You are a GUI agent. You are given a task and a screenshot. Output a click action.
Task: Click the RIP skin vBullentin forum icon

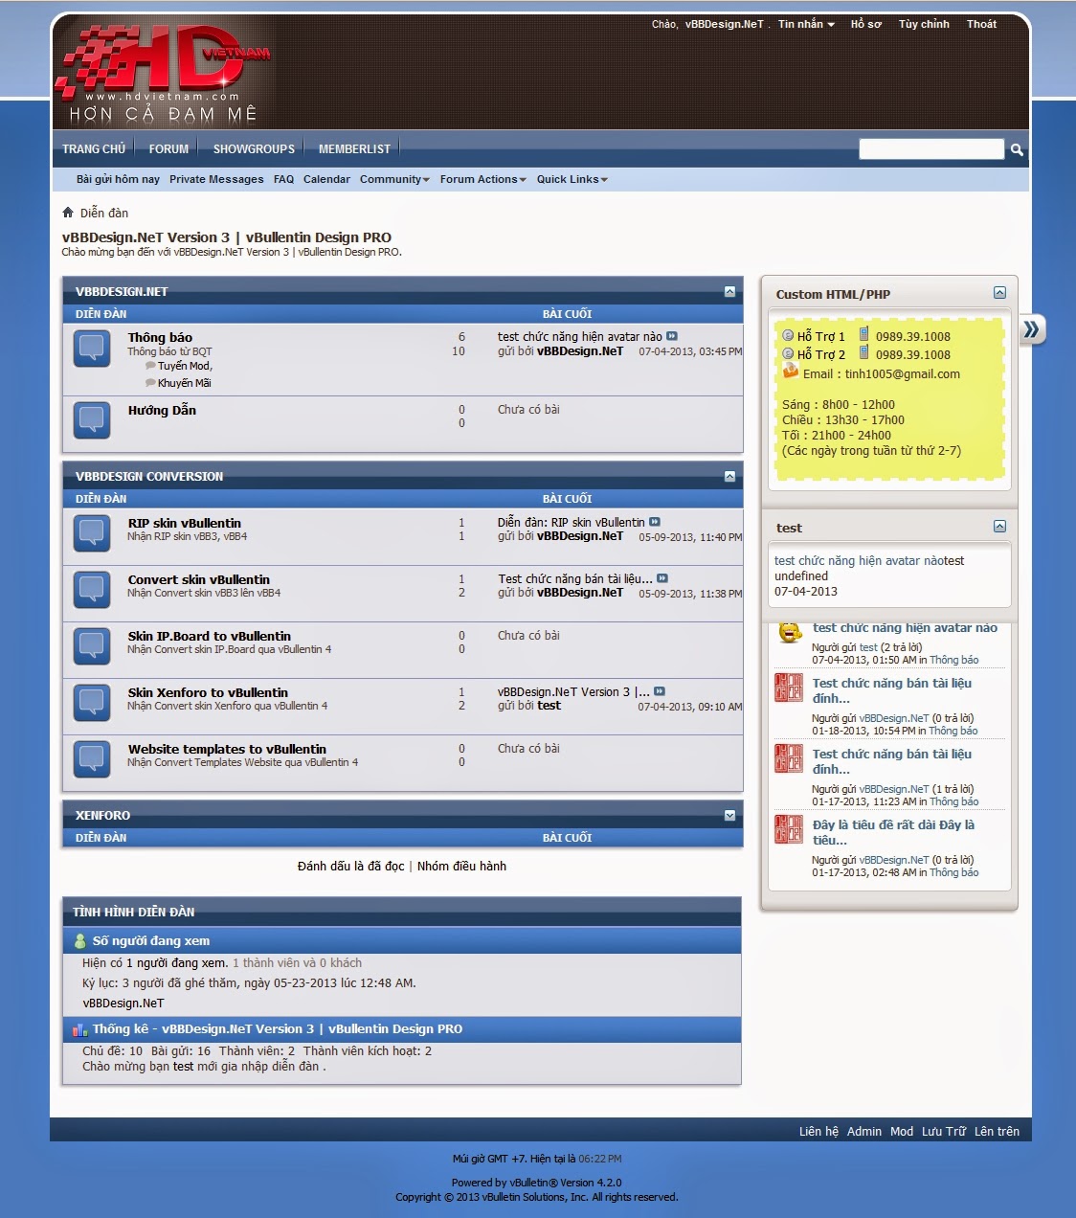point(92,533)
